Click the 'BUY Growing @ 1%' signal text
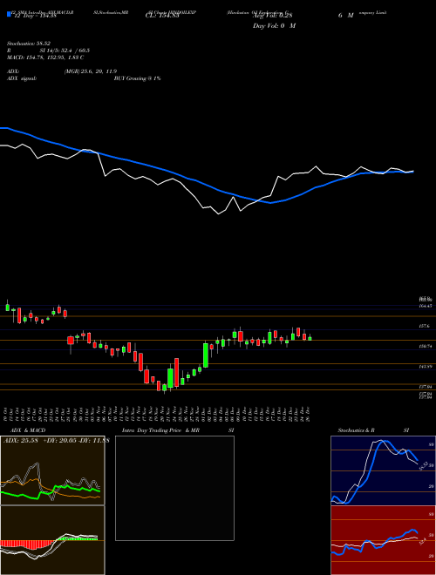The image size is (436, 575). pos(137,78)
